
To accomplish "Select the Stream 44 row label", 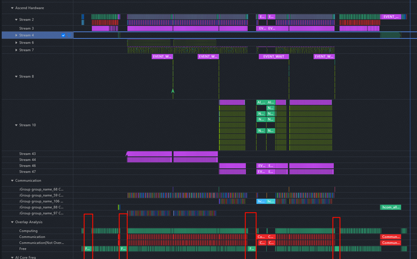I will (27, 160).
